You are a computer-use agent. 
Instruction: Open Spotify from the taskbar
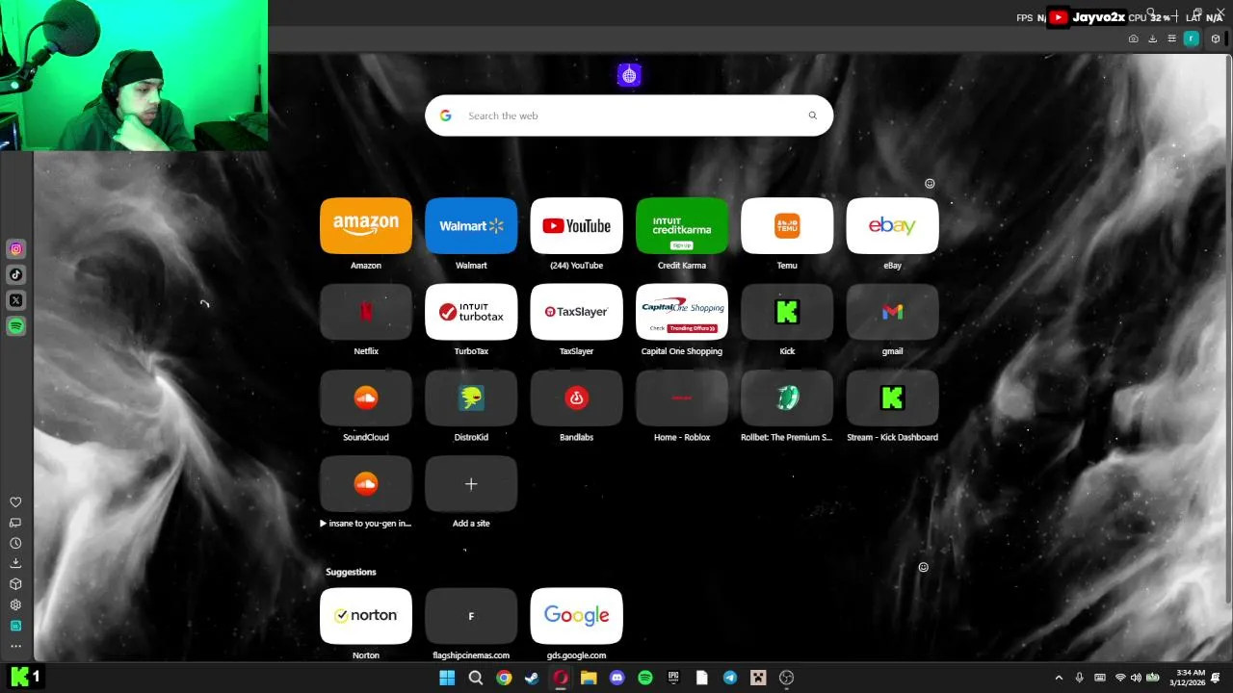(645, 678)
